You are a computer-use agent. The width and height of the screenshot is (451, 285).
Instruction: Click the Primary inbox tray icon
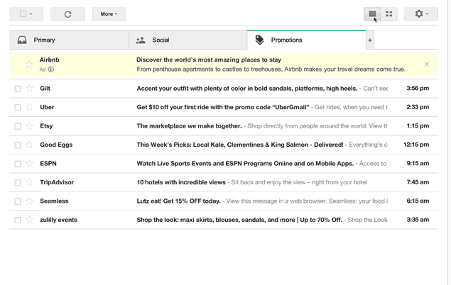click(x=22, y=40)
